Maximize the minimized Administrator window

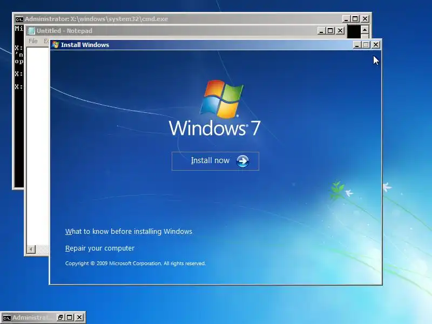(x=70, y=318)
